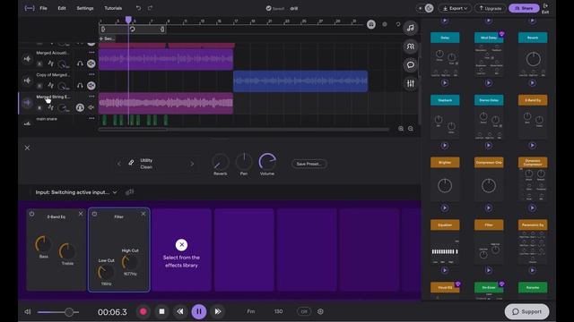Image resolution: width=574 pixels, height=322 pixels.
Task: Close the Filter effect with its X
Action: coord(143,214)
